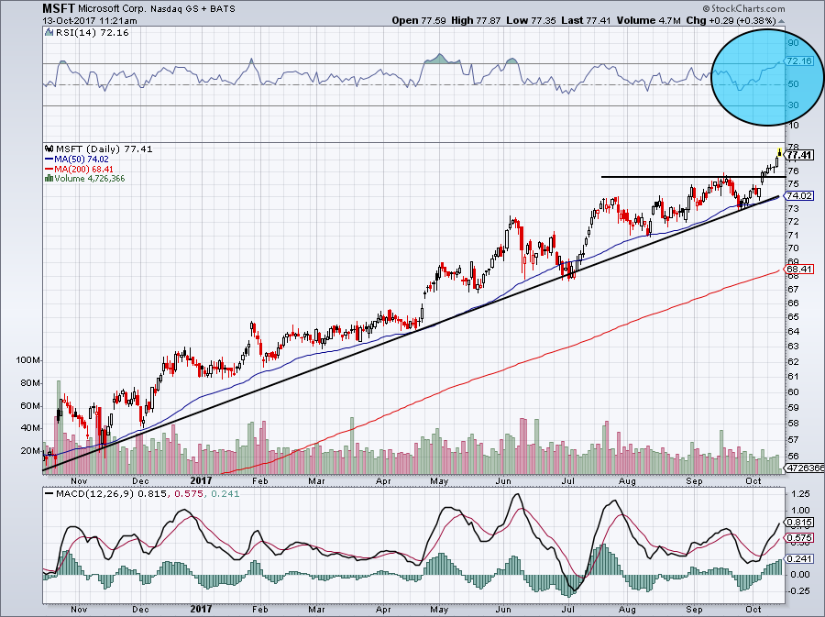Click the Open 77.59 quote value

[419, 20]
